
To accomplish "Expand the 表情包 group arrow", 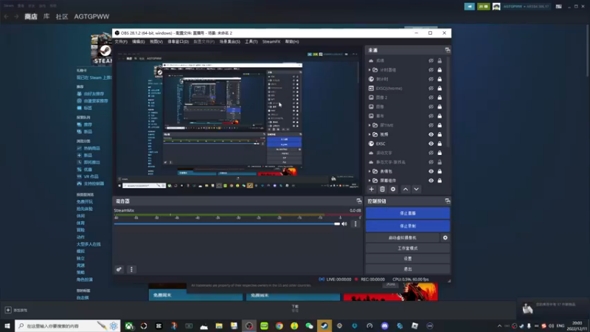I will point(369,171).
